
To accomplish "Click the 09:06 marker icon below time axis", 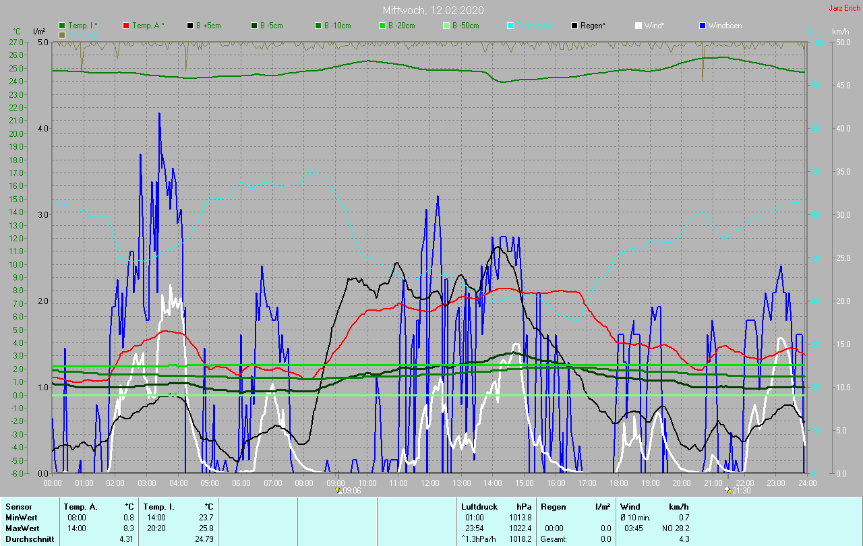I will point(338,491).
